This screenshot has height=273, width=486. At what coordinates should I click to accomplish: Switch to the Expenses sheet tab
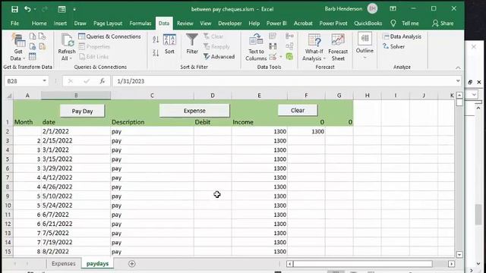coord(64,263)
